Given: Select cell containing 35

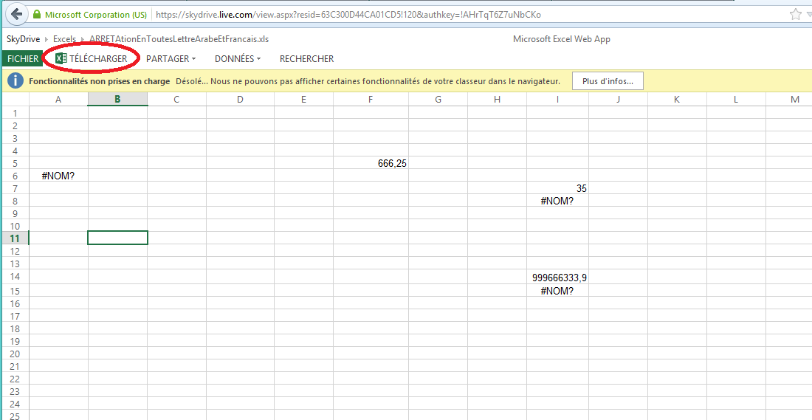Looking at the screenshot, I should pyautogui.click(x=558, y=188).
